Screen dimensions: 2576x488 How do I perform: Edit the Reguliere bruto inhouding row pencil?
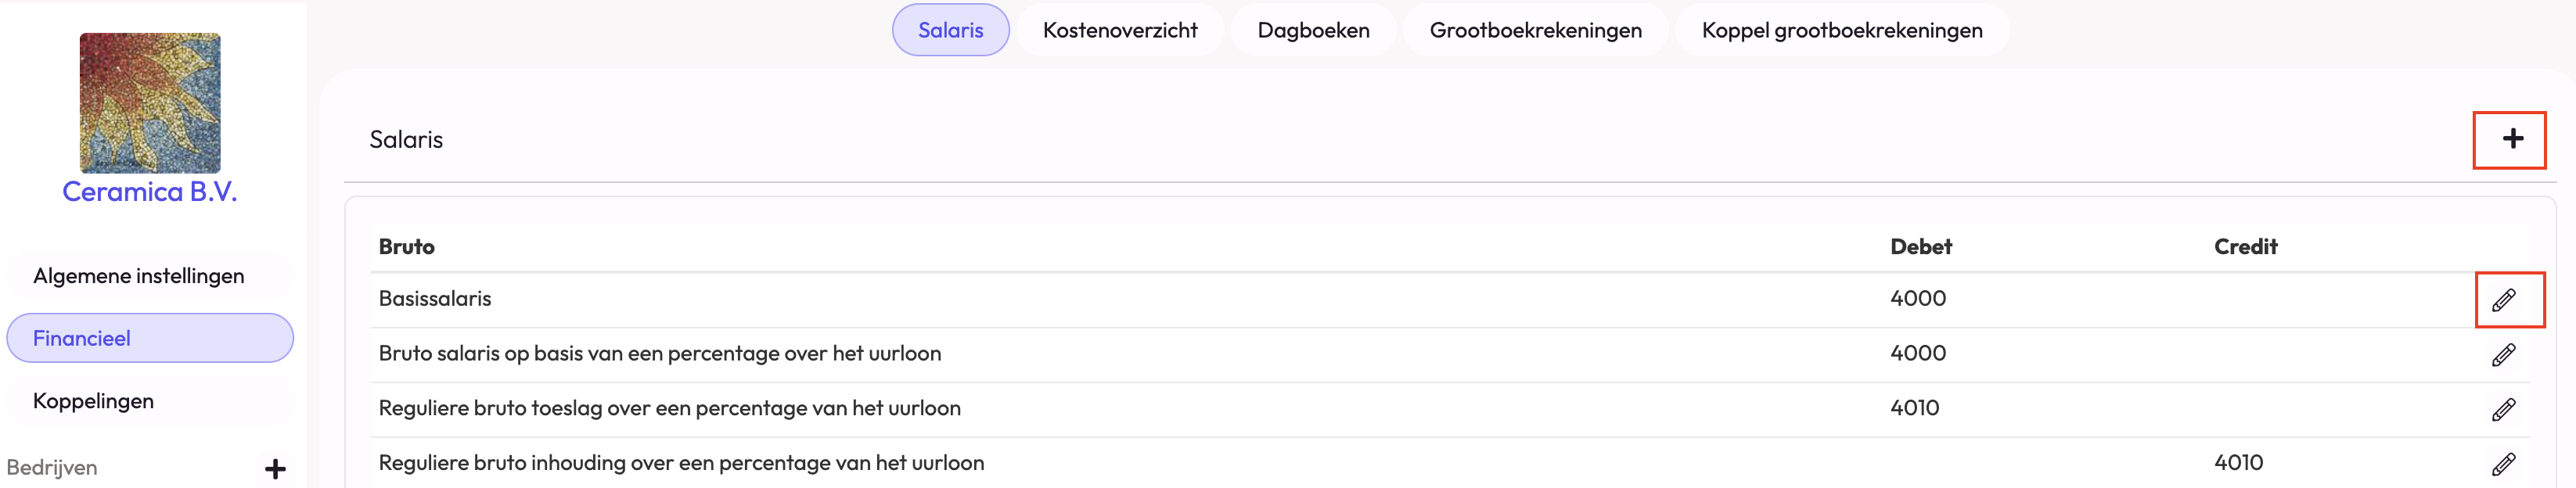[2503, 464]
